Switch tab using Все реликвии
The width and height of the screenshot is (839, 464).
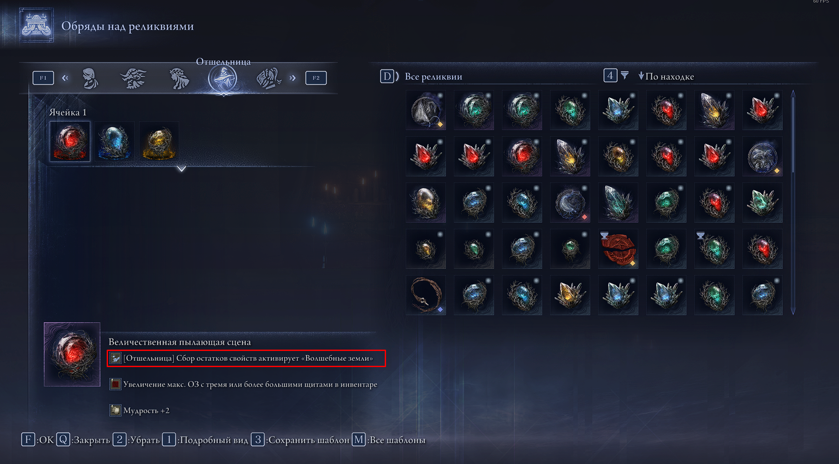(433, 76)
